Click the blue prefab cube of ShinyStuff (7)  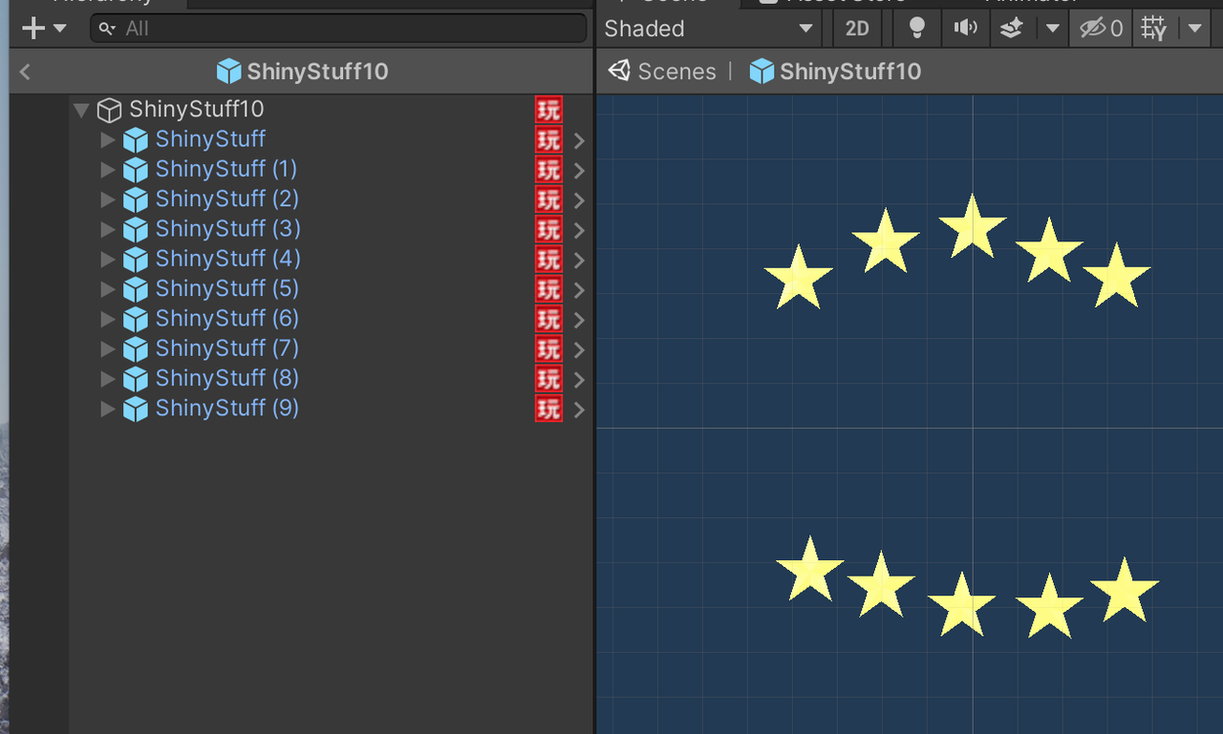pos(136,349)
